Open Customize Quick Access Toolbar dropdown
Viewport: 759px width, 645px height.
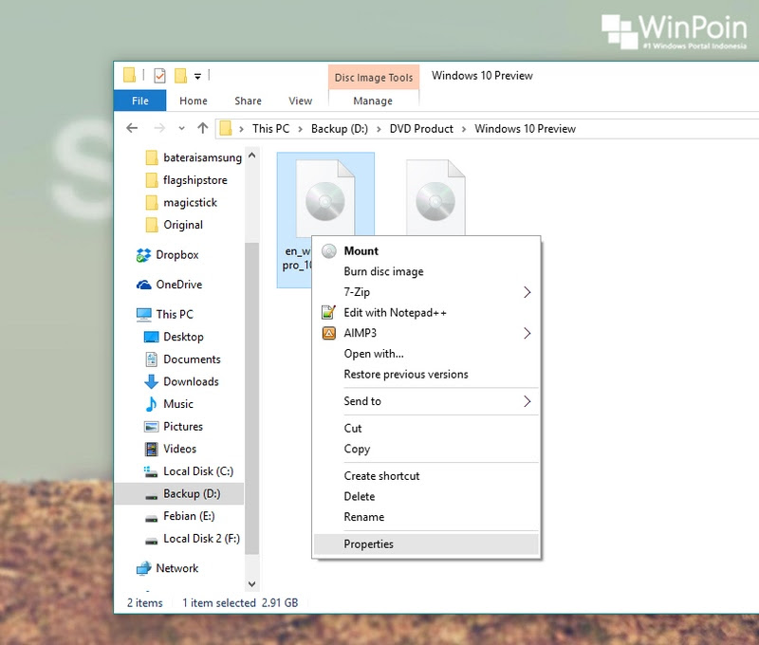197,76
